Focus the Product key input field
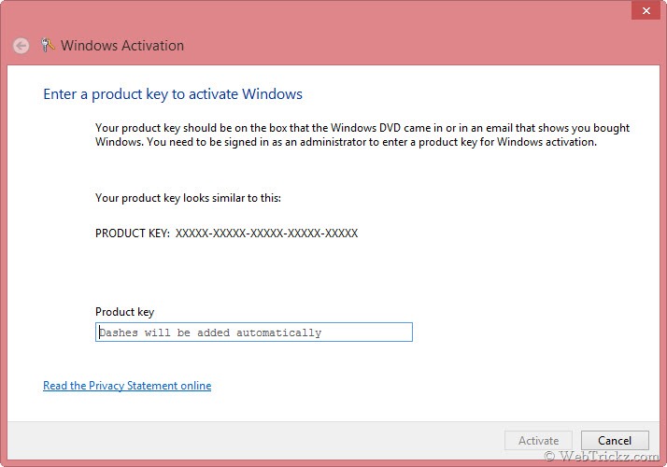The height and width of the screenshot is (467, 667). pos(254,333)
